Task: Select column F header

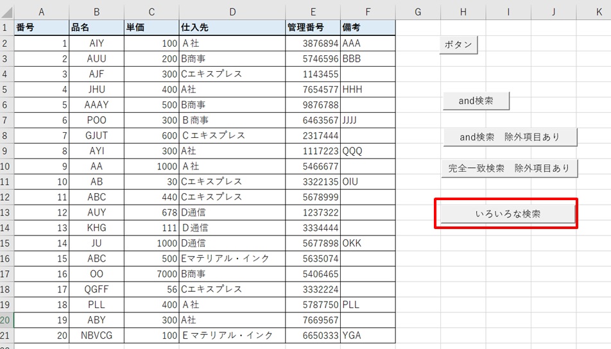Action: (x=368, y=12)
